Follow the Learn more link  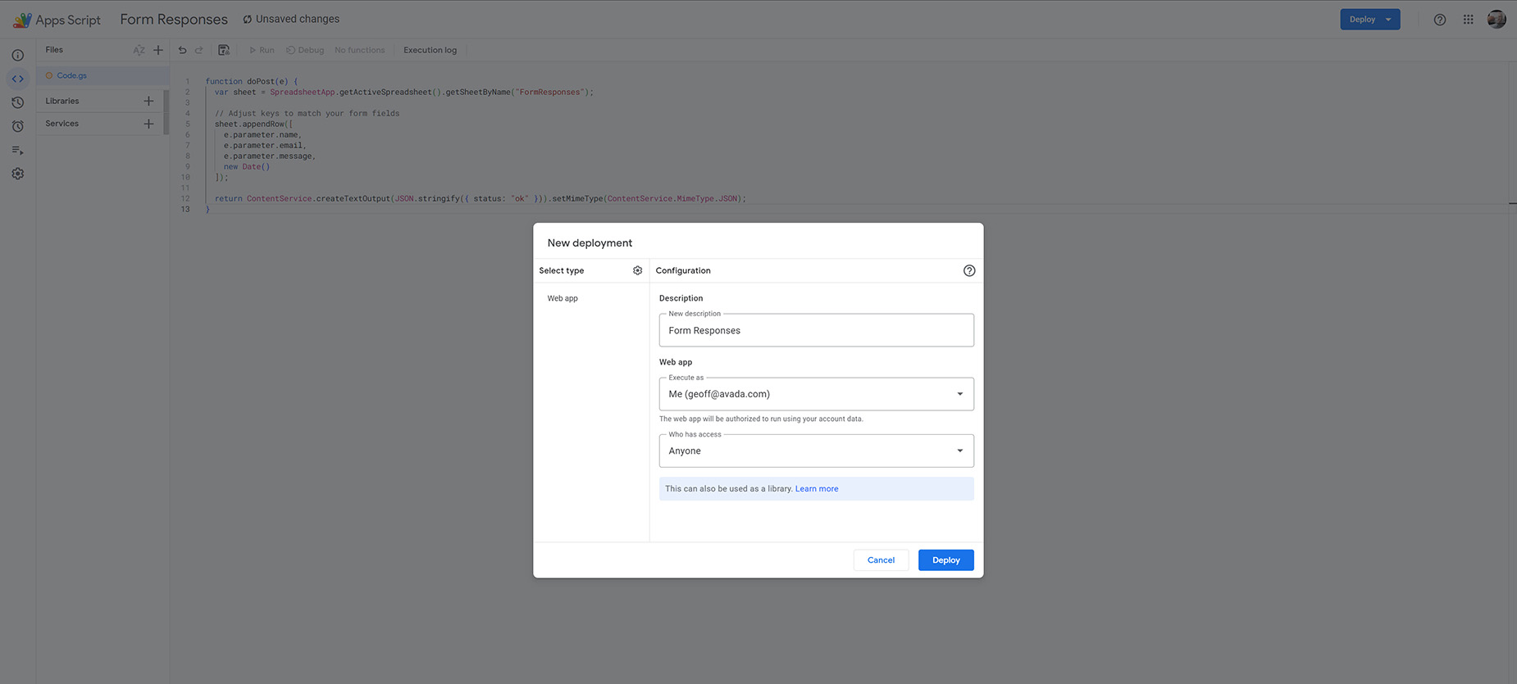[x=817, y=489]
